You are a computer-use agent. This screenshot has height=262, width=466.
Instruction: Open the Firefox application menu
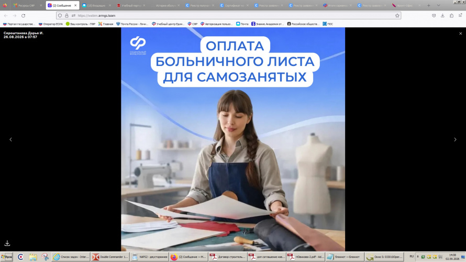[460, 16]
